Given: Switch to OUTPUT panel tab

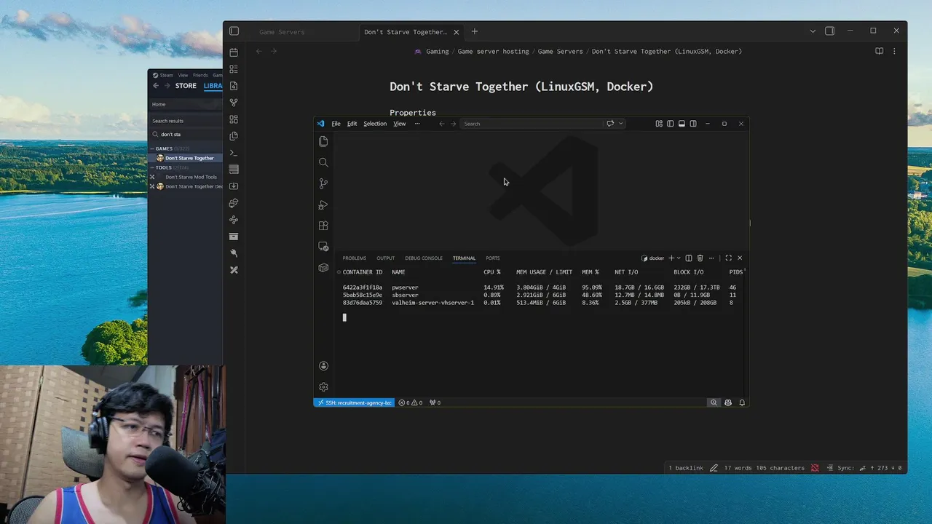Looking at the screenshot, I should tap(386, 258).
